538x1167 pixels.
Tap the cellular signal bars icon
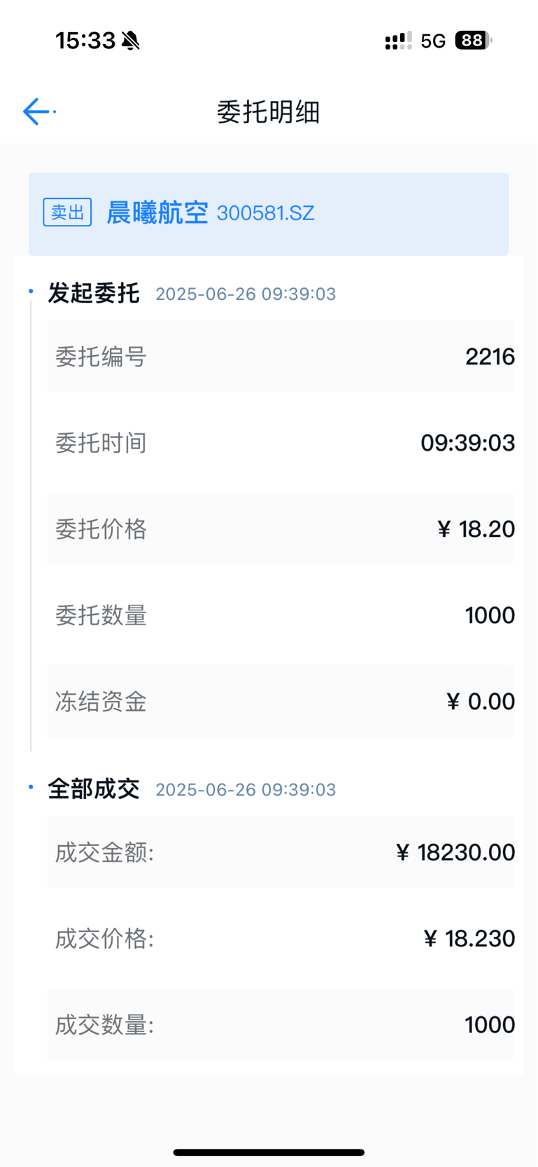(398, 41)
